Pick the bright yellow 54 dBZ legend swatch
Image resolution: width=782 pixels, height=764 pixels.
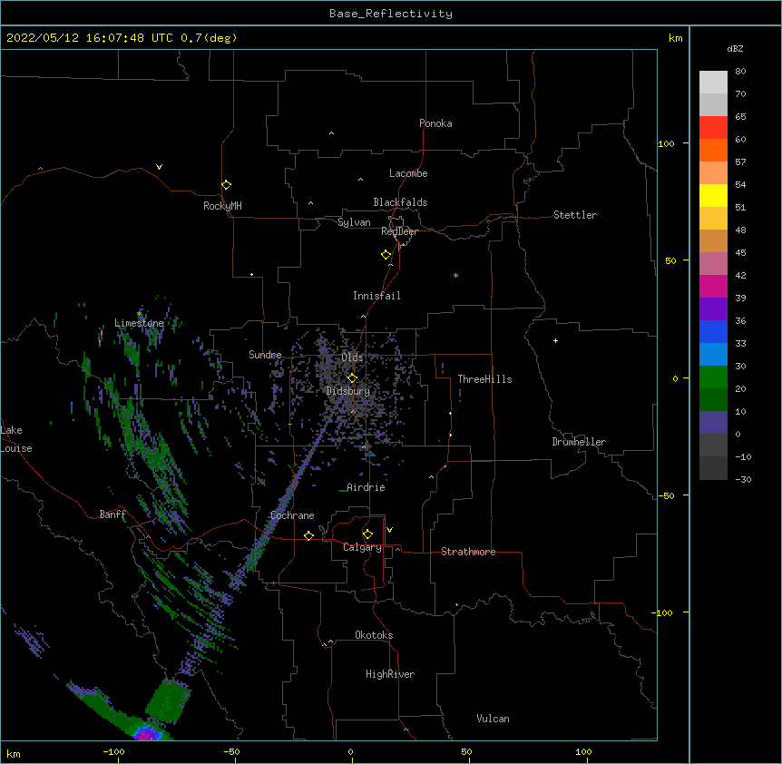(x=713, y=195)
